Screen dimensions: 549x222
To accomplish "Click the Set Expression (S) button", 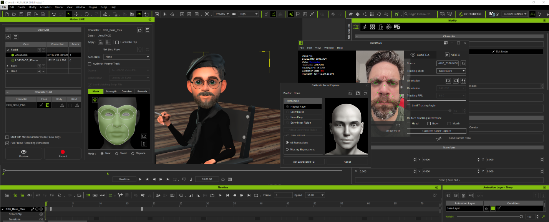I will click(x=304, y=162).
